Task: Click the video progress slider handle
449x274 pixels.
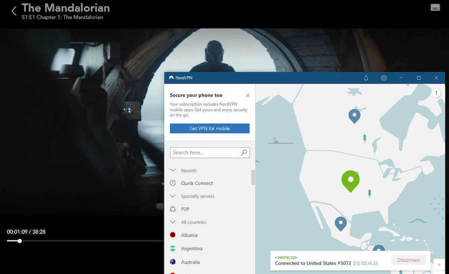Action: click(x=19, y=241)
